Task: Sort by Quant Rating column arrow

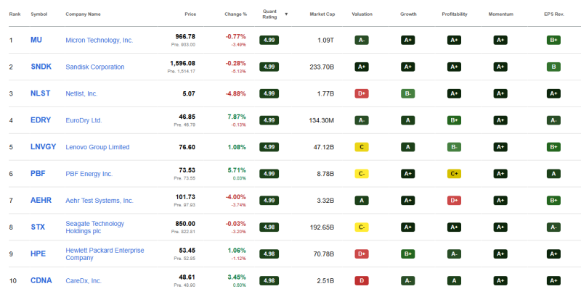Action: coord(286,14)
